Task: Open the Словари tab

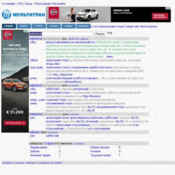Action: (x=9, y=26)
